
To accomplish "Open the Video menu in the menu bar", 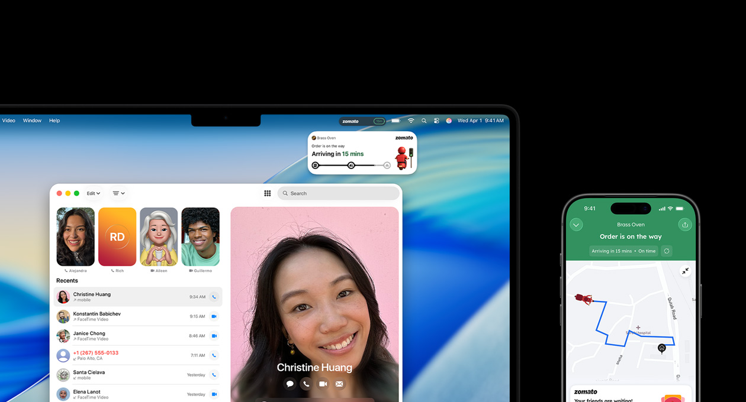I will [x=8, y=121].
